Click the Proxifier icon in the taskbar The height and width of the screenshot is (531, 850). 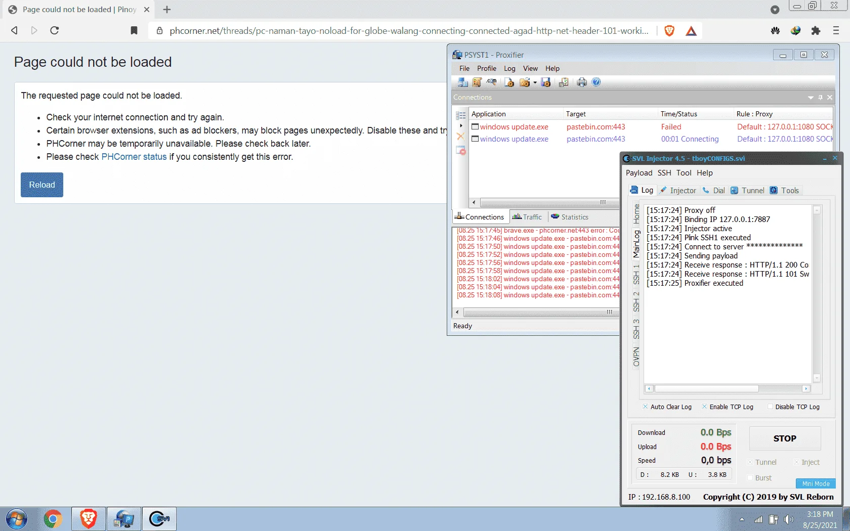124,519
